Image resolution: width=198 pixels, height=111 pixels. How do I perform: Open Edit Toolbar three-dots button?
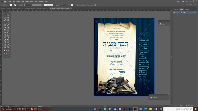pyautogui.click(x=6, y=56)
